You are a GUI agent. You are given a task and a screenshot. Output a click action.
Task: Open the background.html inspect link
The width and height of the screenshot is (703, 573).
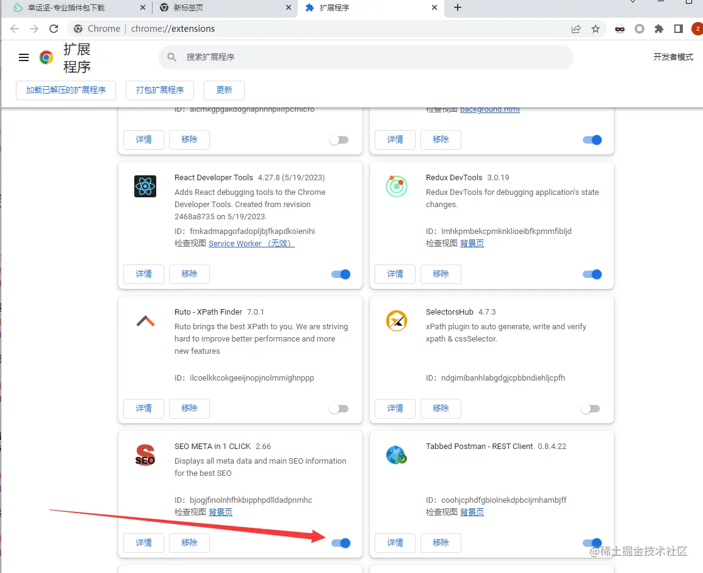point(489,109)
